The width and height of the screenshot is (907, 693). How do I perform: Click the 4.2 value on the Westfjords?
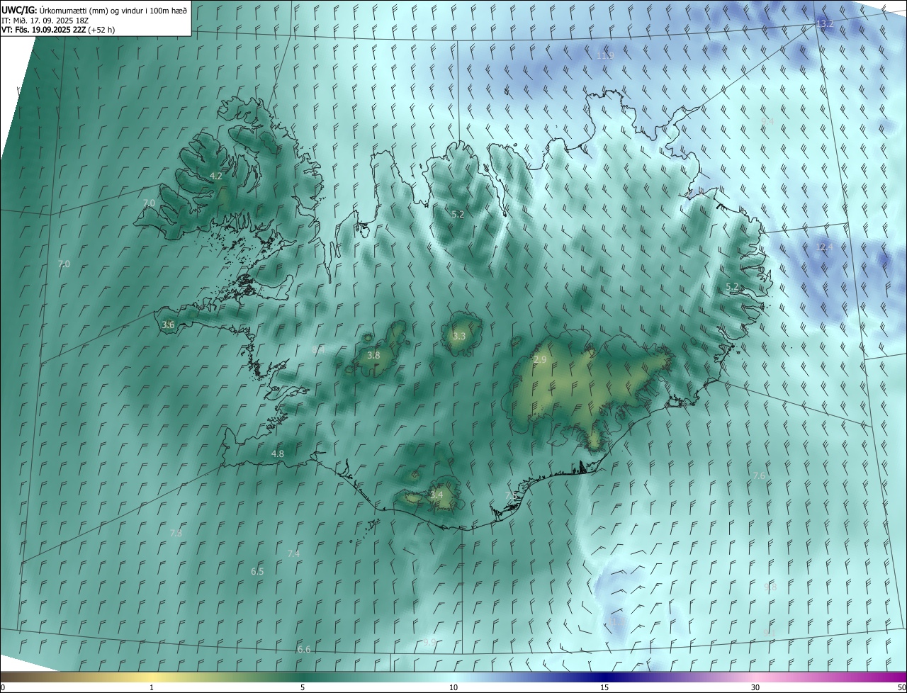click(216, 176)
